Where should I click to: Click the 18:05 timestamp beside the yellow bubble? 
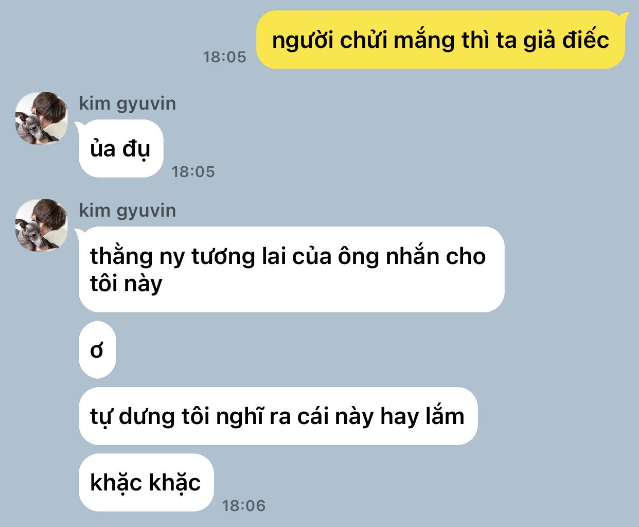pyautogui.click(x=224, y=57)
